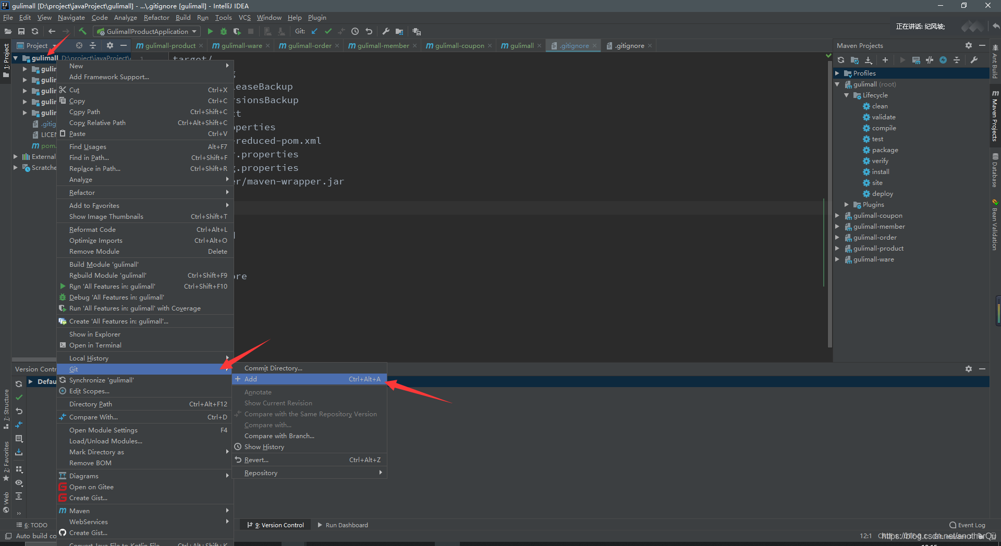Toggle Skip Tests lightning icon

pyautogui.click(x=943, y=60)
